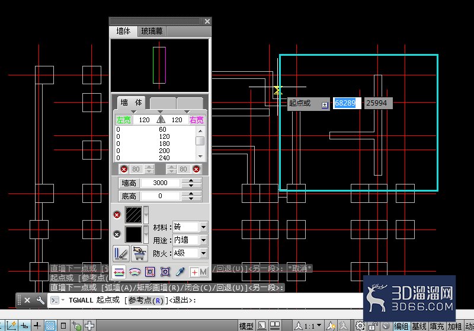Select the third blank inner tab
Screen dimensions: 474x331
[190, 103]
